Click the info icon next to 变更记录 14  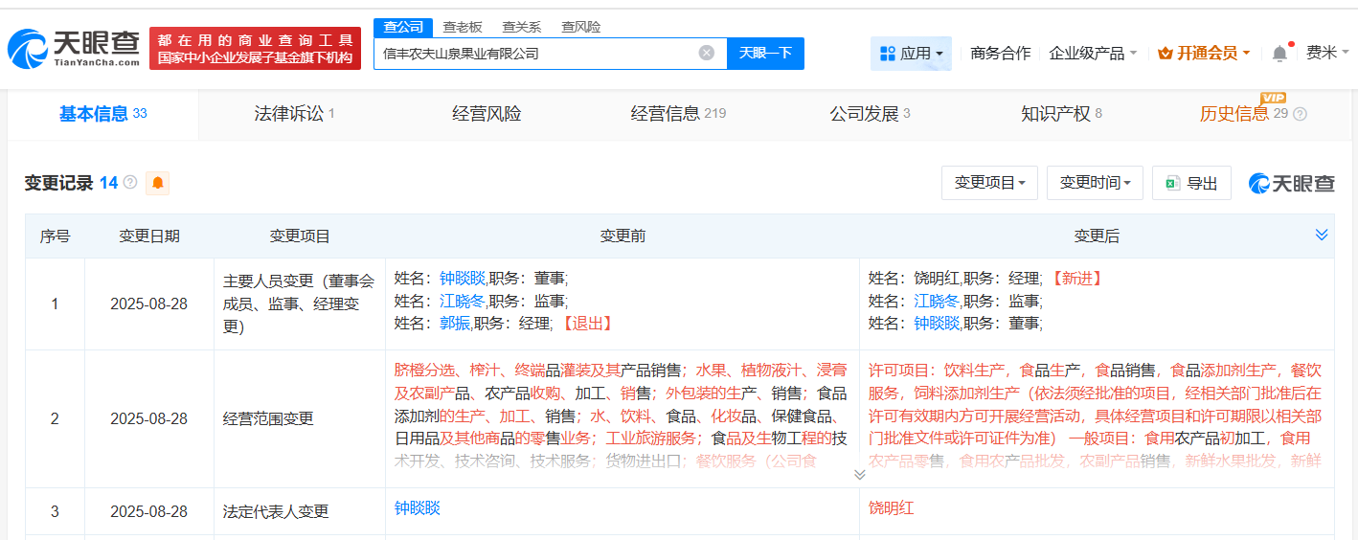(130, 182)
